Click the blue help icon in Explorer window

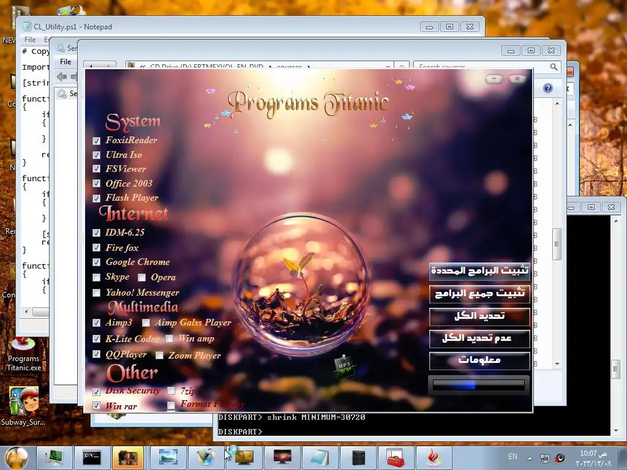[548, 88]
